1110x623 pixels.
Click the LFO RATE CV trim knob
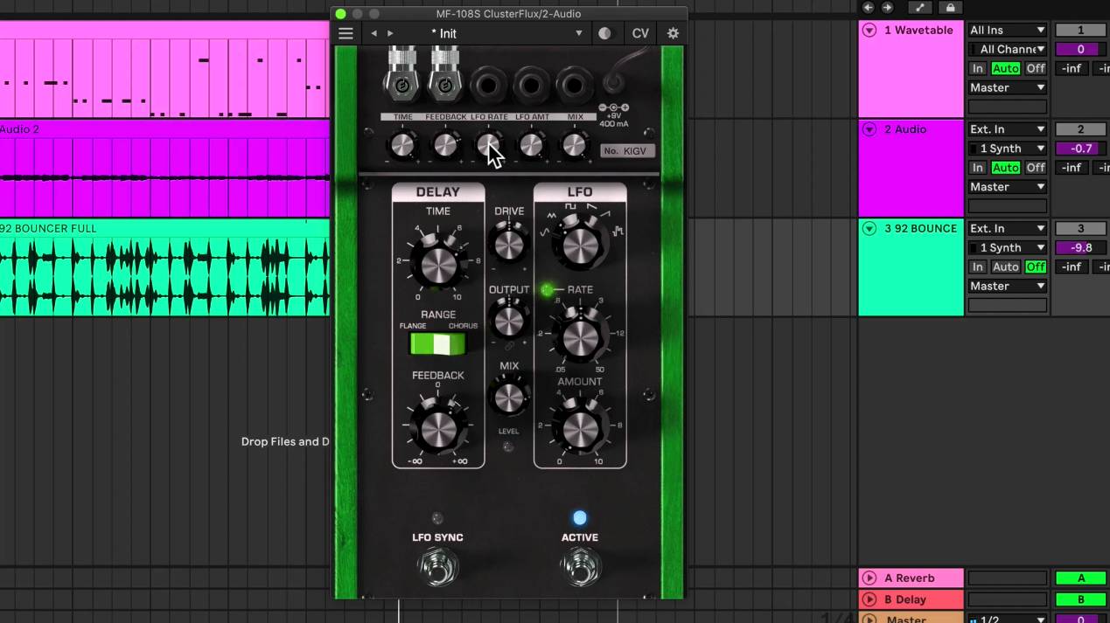click(489, 144)
